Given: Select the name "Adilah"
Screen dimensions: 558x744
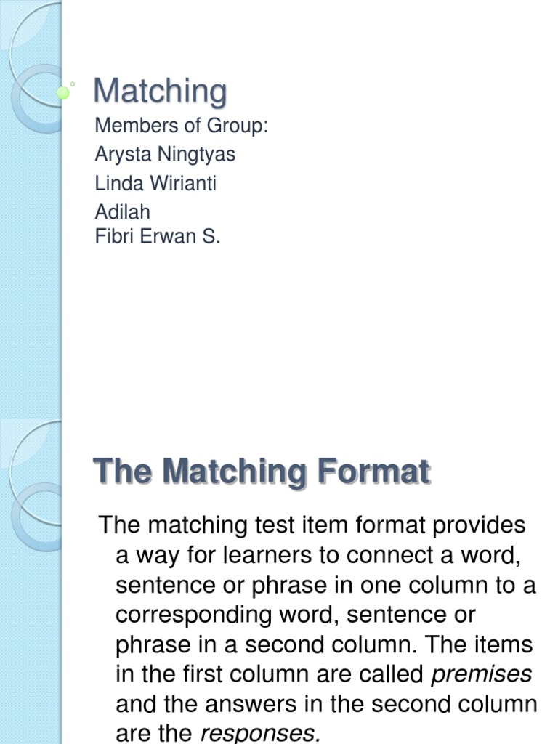Looking at the screenshot, I should [123, 211].
